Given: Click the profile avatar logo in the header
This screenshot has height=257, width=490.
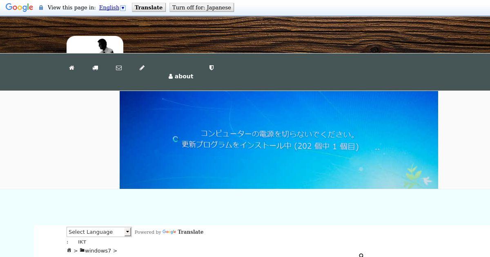Looking at the screenshot, I should 95,45.
